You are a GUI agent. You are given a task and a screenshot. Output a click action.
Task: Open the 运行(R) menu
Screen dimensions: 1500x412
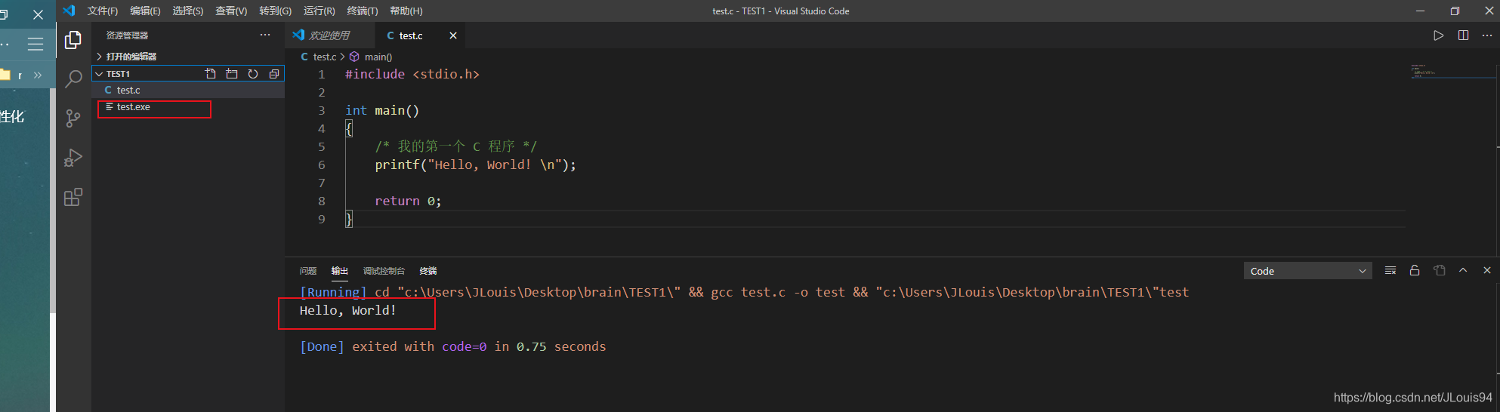point(319,11)
